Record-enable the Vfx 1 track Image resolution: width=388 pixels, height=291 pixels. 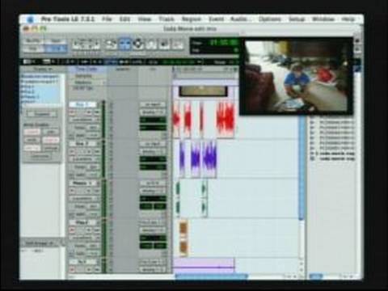[72, 230]
